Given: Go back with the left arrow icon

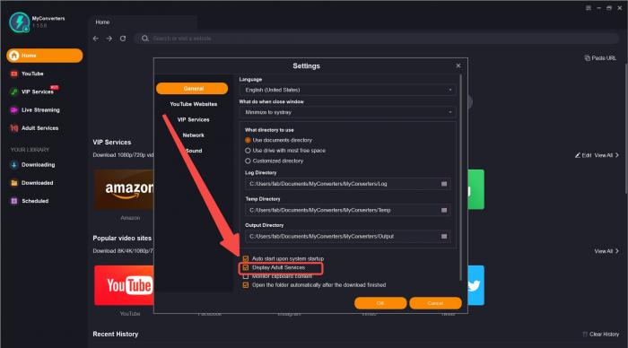Looking at the screenshot, I should coord(96,39).
